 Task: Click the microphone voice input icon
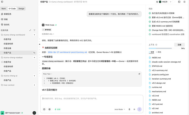coord(129,109)
